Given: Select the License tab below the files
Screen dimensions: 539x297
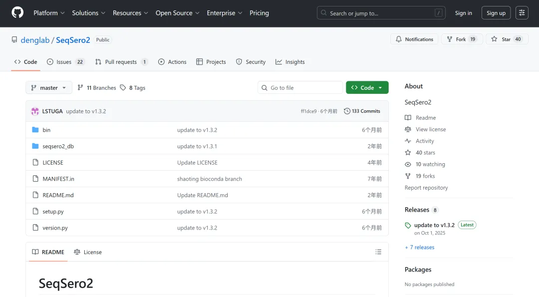Looking at the screenshot, I should [88, 252].
